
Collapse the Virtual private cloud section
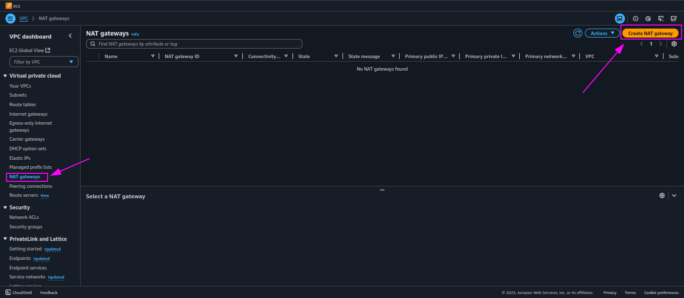point(5,76)
